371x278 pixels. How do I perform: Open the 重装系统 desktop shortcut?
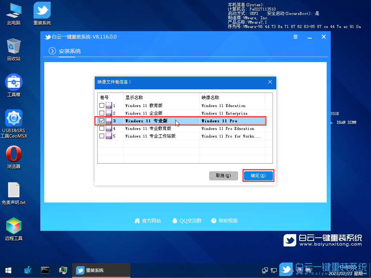(x=42, y=14)
